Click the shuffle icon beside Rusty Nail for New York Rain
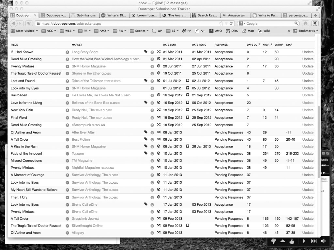Screen dimensions: 334x250 [159, 110]
